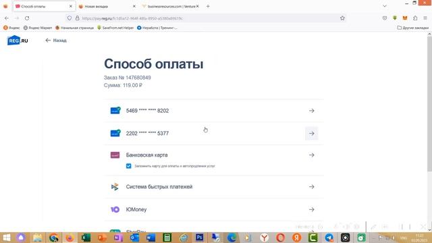The width and height of the screenshot is (432, 243).
Task: Click arrow next to ЮMoney
Action: 312,209
